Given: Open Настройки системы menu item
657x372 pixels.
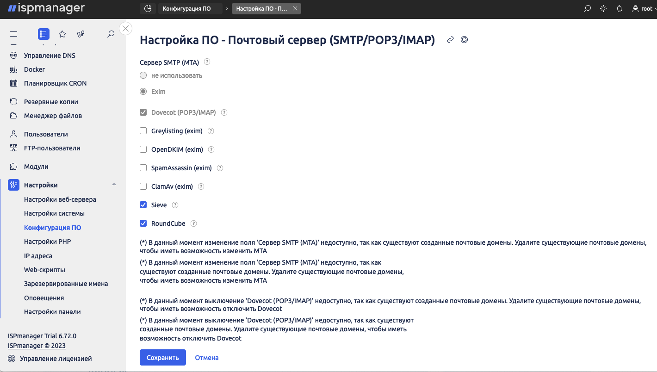Looking at the screenshot, I should 54,213.
